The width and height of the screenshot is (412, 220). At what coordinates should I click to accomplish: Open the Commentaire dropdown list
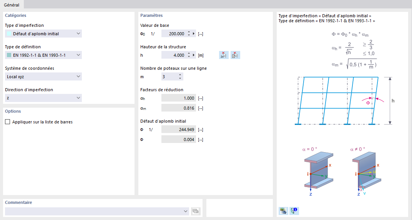pos(186,211)
